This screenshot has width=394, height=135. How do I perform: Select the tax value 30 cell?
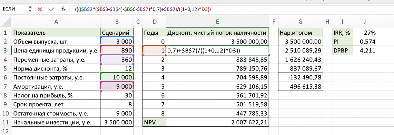(117, 96)
